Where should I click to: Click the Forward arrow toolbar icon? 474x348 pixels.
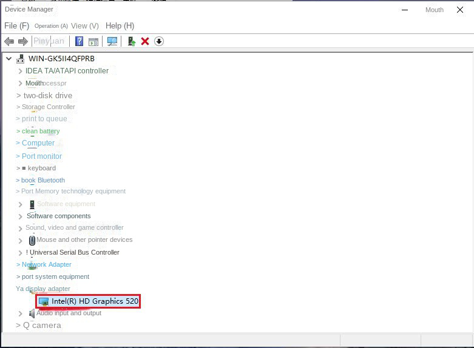[23, 41]
